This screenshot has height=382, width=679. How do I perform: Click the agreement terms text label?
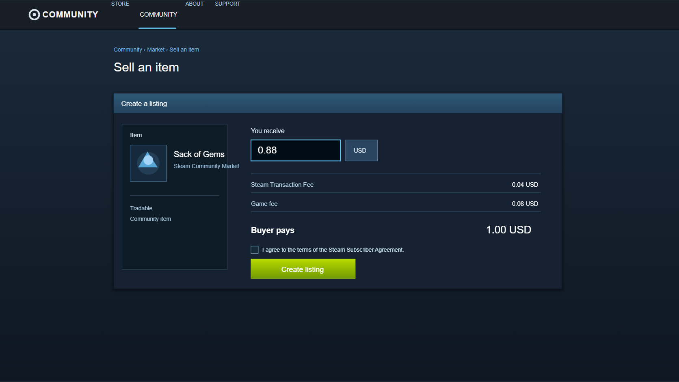pyautogui.click(x=333, y=250)
